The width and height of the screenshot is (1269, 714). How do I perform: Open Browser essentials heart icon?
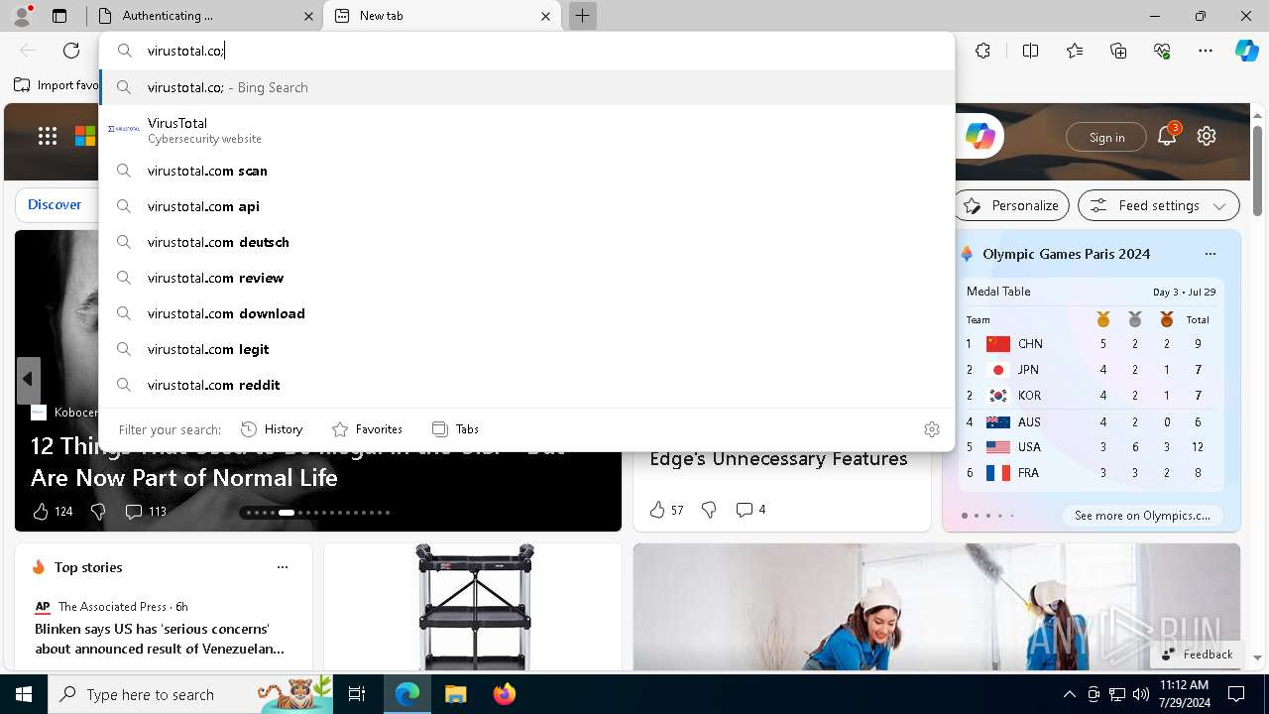[1162, 51]
